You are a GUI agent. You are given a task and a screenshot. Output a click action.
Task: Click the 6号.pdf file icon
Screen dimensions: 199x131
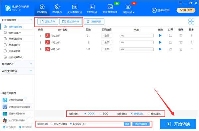47,49
